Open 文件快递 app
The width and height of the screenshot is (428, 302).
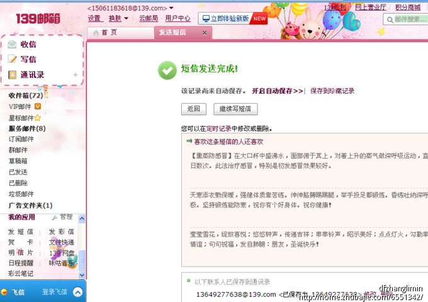(x=62, y=242)
